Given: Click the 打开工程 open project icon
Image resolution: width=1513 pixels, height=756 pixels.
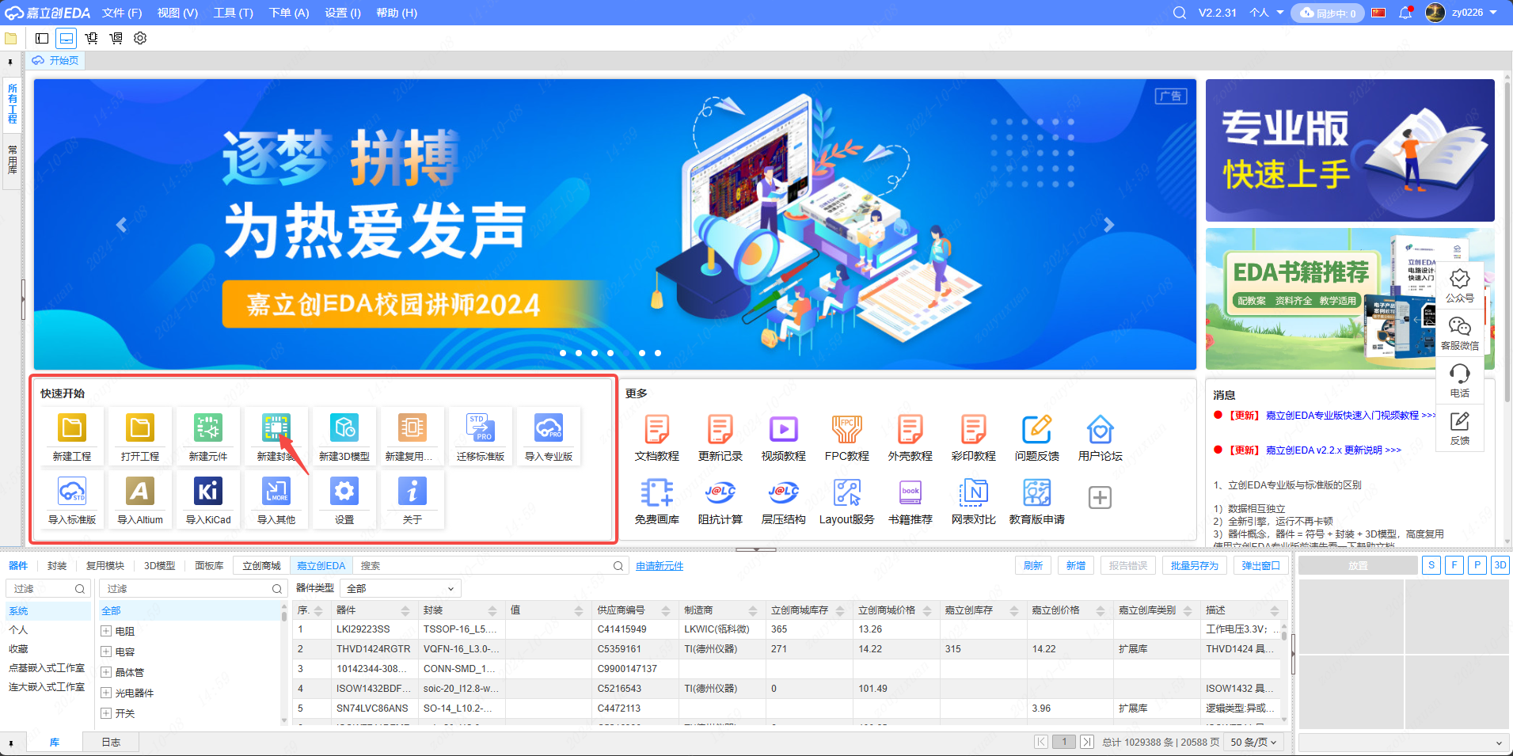Looking at the screenshot, I should (140, 428).
